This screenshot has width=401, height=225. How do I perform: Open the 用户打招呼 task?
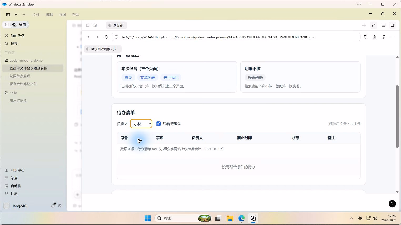(x=18, y=101)
